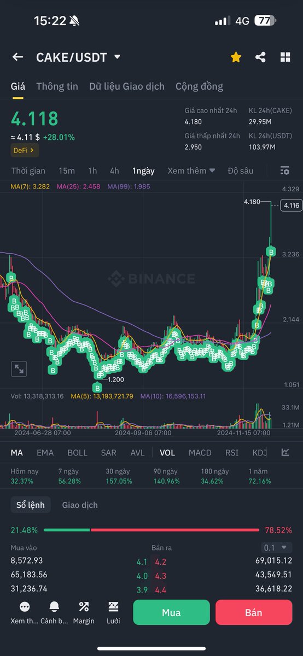The width and height of the screenshot is (303, 656).
Task: Share the chart with the share icon
Action: pos(260,57)
